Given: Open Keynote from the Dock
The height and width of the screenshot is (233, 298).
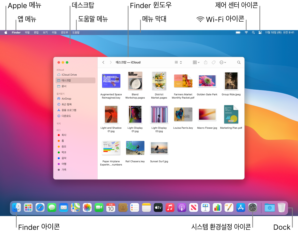Looking at the screenshot, I should (205, 208).
